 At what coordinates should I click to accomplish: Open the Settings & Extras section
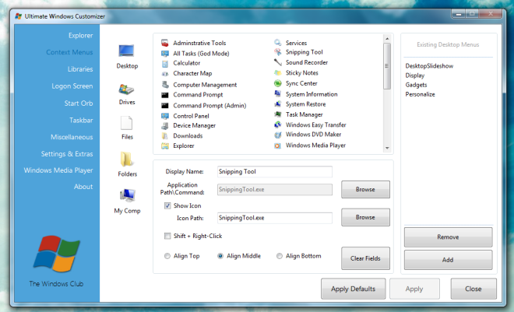pos(67,154)
